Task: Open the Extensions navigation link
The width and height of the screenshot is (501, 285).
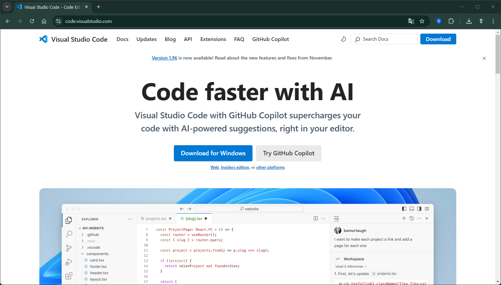Action: pos(213,39)
